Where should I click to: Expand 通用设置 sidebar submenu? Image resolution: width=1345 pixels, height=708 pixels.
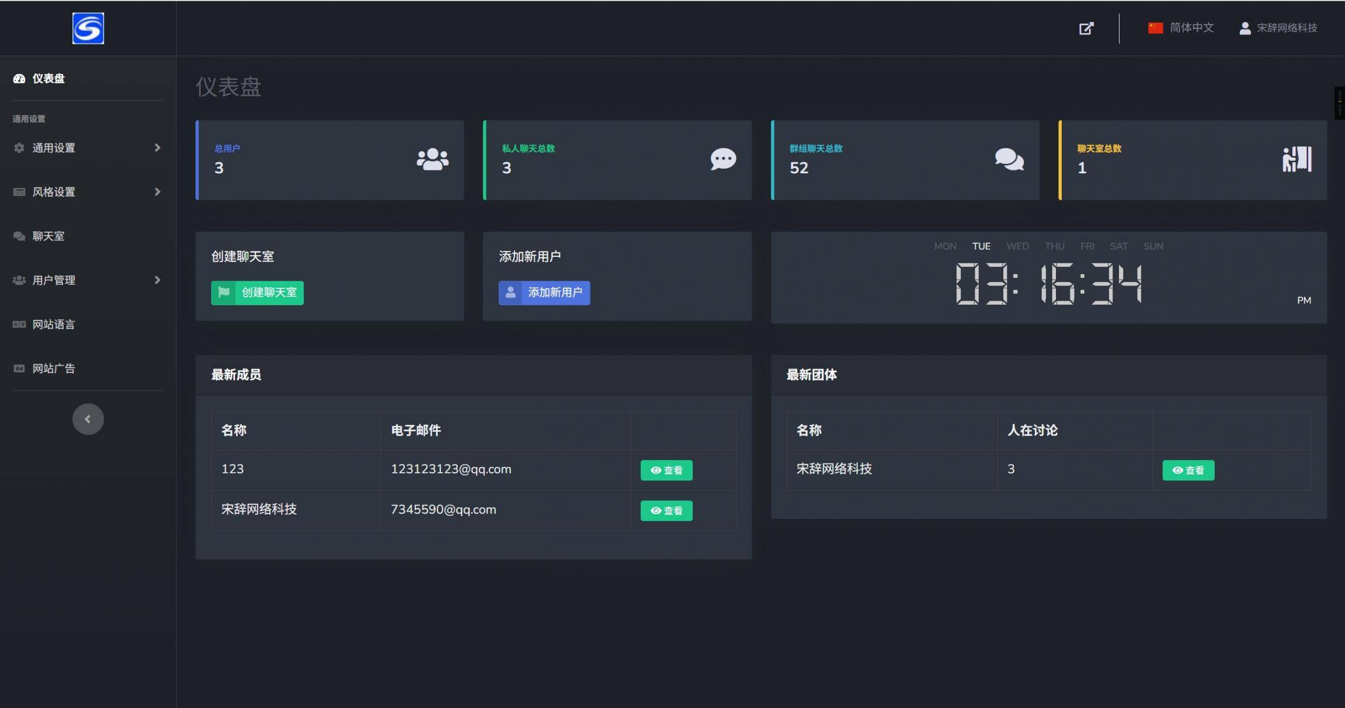(x=88, y=148)
